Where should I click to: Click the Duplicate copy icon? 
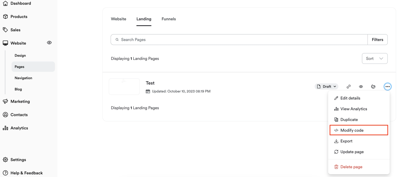point(336,120)
